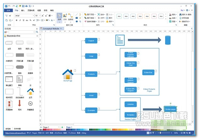Open the 帮助 ribbon tab
Viewport: 199px width, 139px height.
(52, 10)
